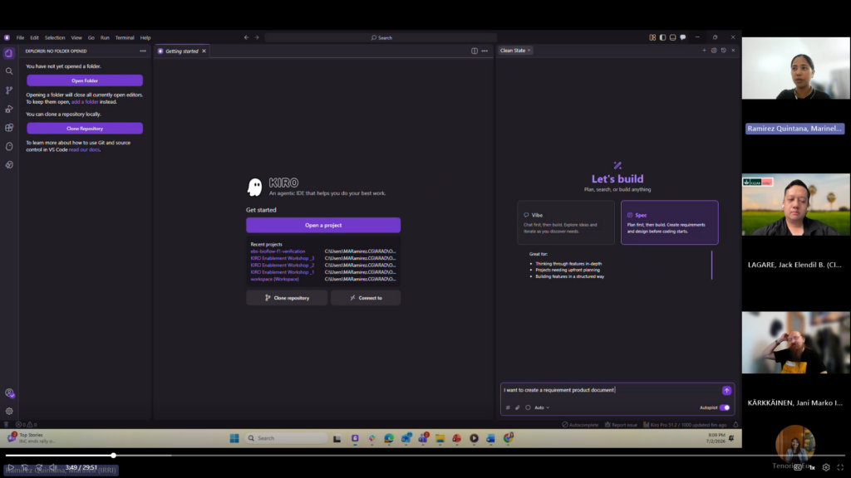Click the attachment paperclip icon in chat input
Screen dimensions: 851x478
(x=517, y=407)
